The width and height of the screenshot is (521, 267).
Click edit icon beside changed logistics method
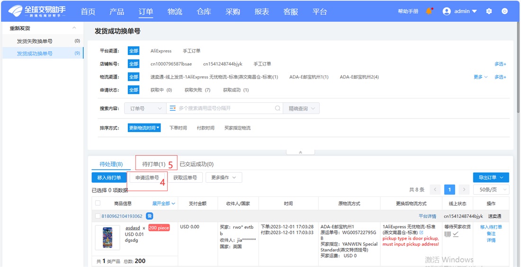coord(422,232)
